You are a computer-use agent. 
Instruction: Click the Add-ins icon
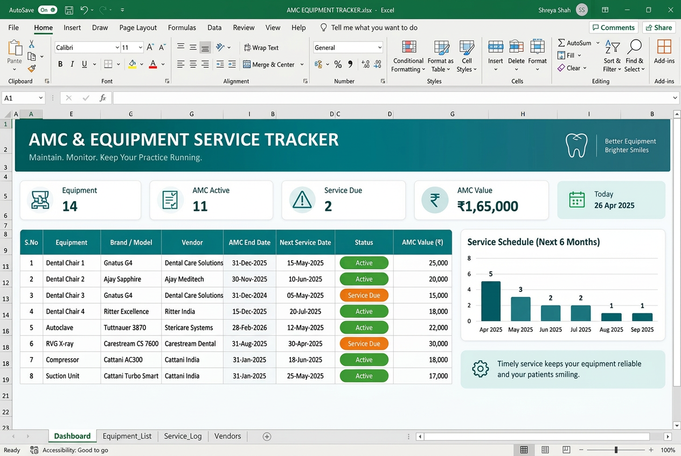tap(664, 47)
